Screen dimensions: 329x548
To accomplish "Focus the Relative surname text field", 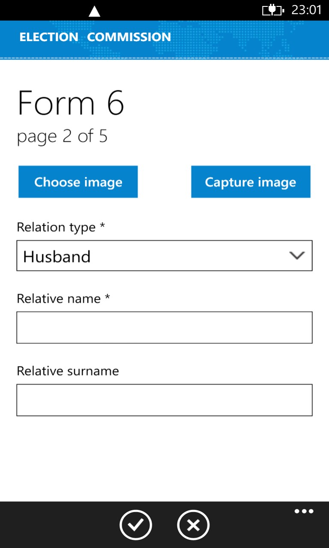I will click(164, 400).
